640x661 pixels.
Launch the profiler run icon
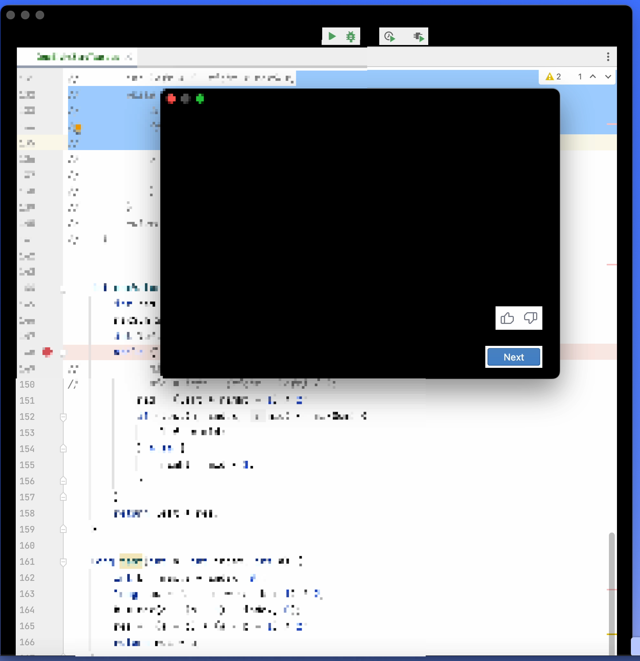(418, 37)
